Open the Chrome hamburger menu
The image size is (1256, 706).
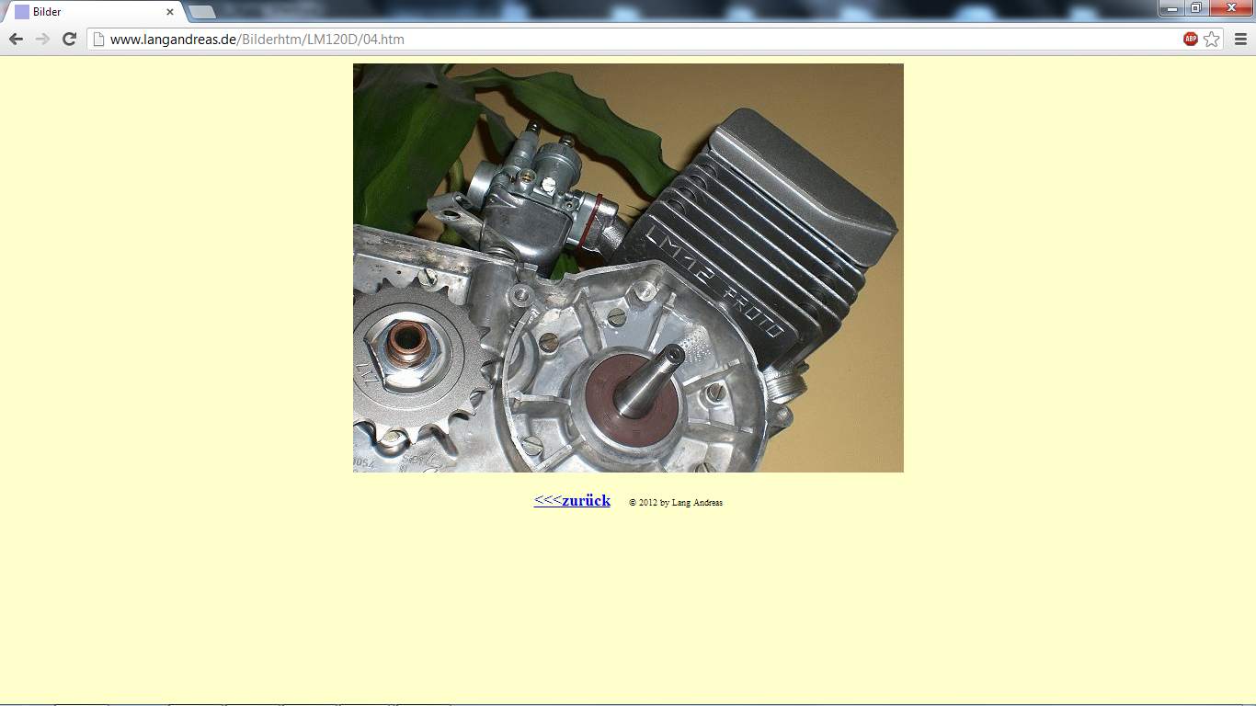[1240, 39]
